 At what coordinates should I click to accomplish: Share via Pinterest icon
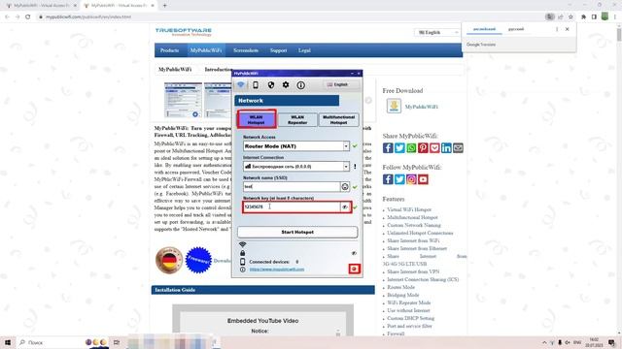point(423,148)
